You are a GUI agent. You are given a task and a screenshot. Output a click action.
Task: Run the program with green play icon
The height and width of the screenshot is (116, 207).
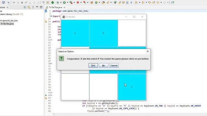(x=64, y=3)
